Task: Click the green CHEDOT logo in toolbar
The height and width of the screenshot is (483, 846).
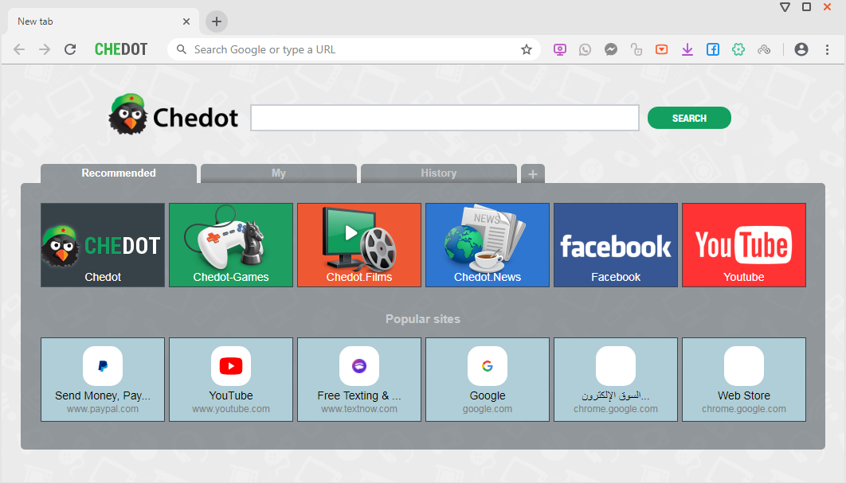Action: click(x=121, y=49)
